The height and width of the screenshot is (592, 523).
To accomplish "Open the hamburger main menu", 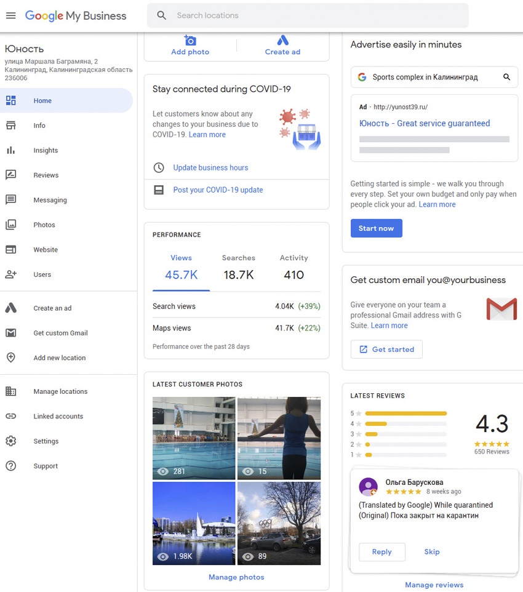I will point(11,15).
